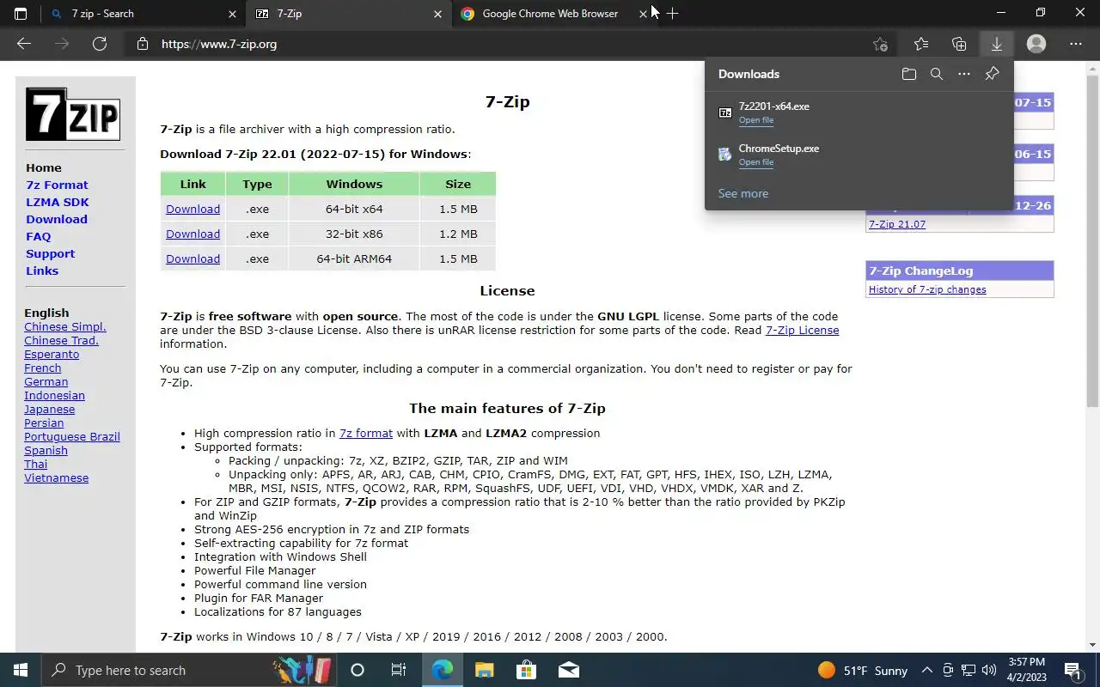Open downloads folder from Downloads panel
Screen dimensions: 1100x687
(909, 74)
